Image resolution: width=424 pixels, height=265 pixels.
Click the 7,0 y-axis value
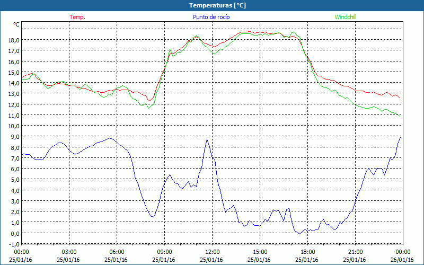click(x=16, y=158)
